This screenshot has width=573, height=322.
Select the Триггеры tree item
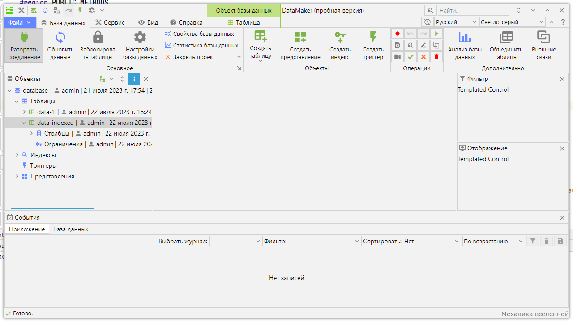pyautogui.click(x=43, y=166)
